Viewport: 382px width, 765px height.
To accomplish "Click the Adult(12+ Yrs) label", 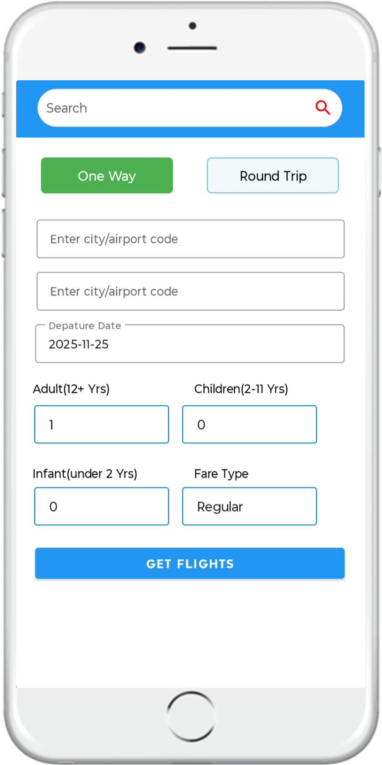I will pyautogui.click(x=71, y=389).
